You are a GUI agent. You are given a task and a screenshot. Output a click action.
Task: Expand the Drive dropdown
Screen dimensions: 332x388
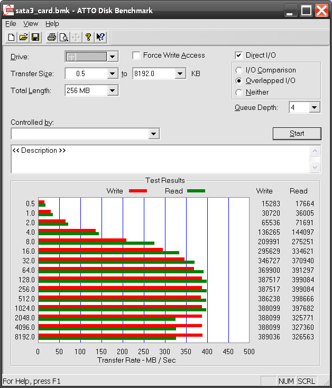click(112, 57)
